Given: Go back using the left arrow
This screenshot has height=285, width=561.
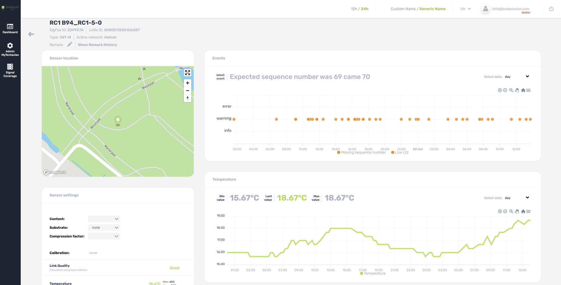Looking at the screenshot, I should pyautogui.click(x=31, y=34).
